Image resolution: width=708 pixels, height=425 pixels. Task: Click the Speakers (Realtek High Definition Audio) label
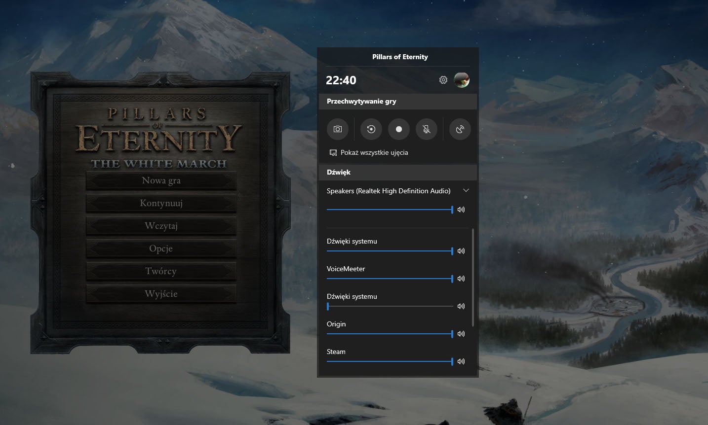coord(389,191)
